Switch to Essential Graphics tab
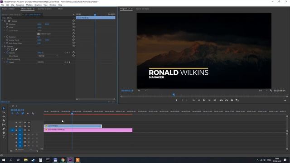 (44, 9)
